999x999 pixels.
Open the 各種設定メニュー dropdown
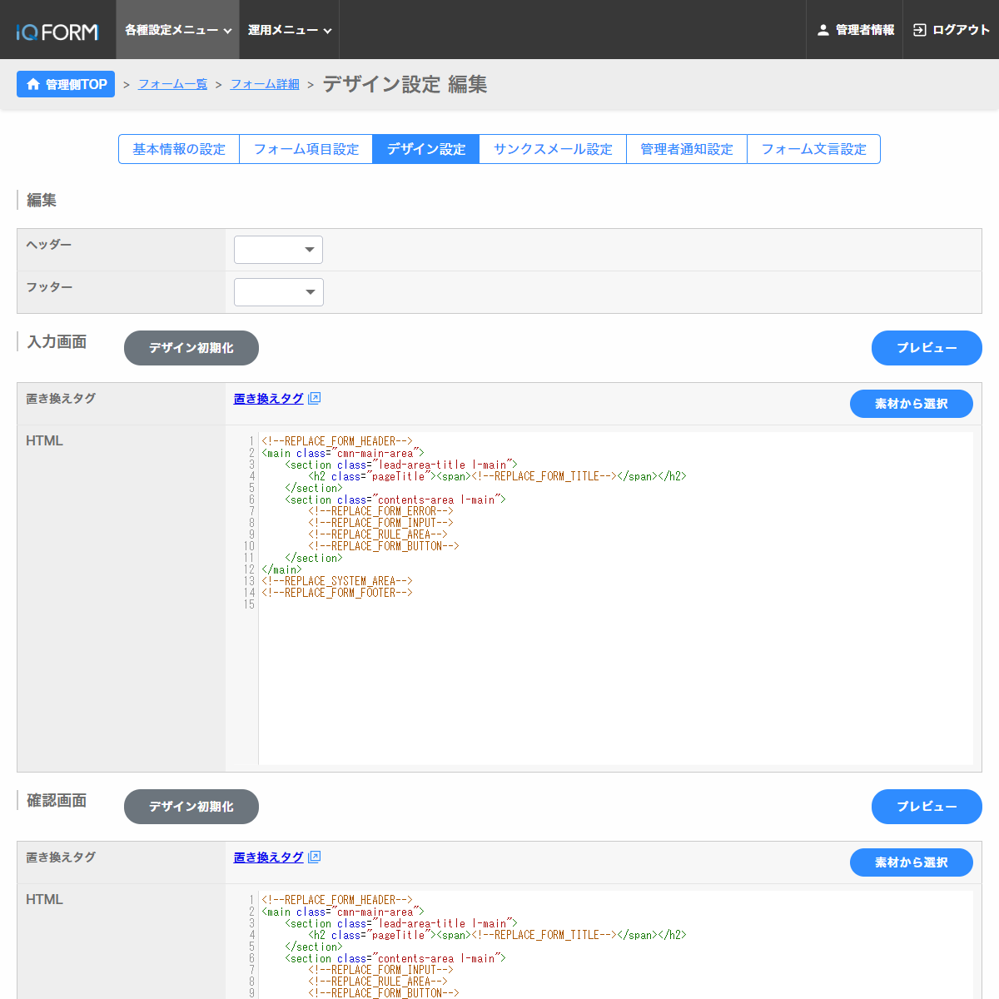point(177,30)
